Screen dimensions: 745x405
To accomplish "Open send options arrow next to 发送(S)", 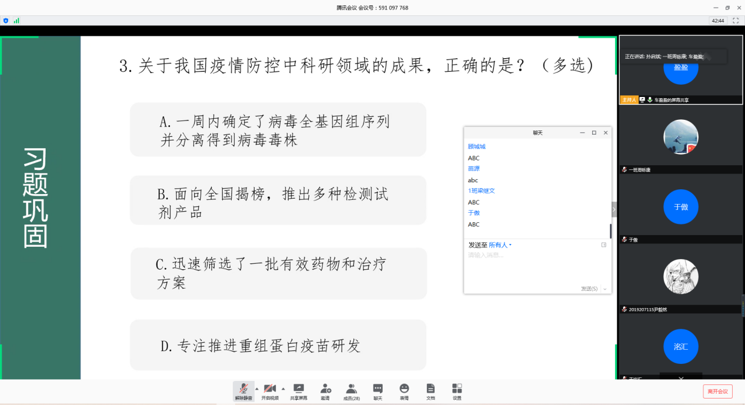I will [604, 289].
